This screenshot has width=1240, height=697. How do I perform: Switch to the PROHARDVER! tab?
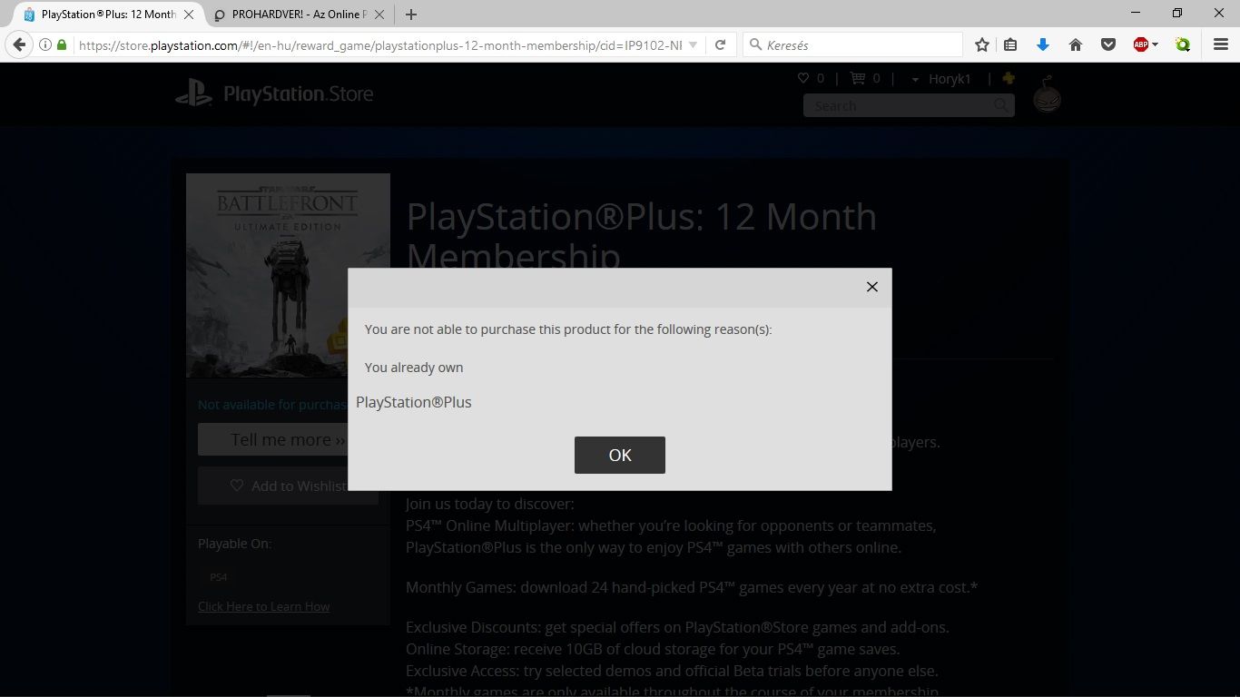point(299,15)
